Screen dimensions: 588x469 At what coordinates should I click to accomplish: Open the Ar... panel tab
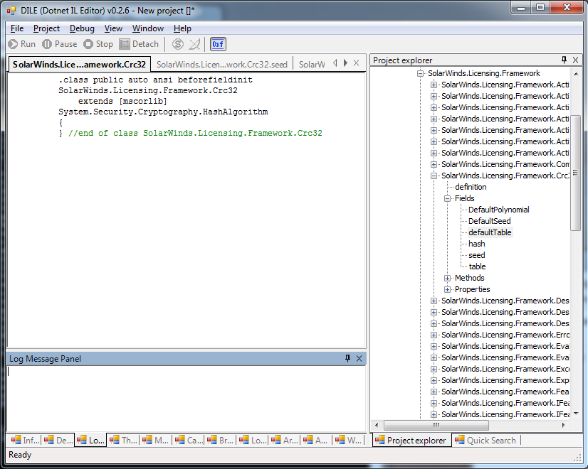tap(285, 440)
